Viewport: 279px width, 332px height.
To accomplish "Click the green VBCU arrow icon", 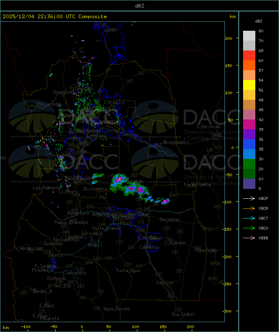I will (x=249, y=228).
